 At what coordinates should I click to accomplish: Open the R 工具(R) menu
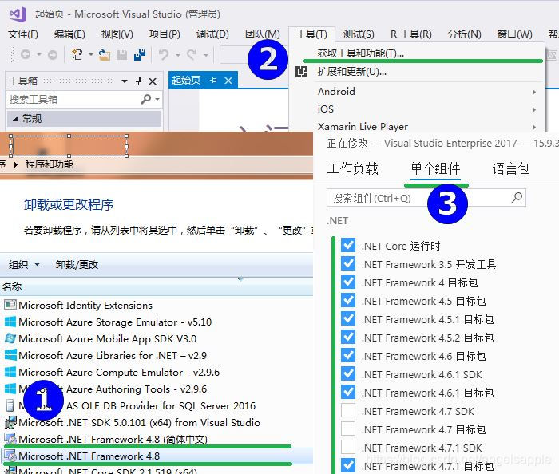[410, 34]
